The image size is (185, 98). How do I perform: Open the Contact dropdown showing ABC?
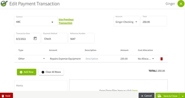click(x=36, y=21)
